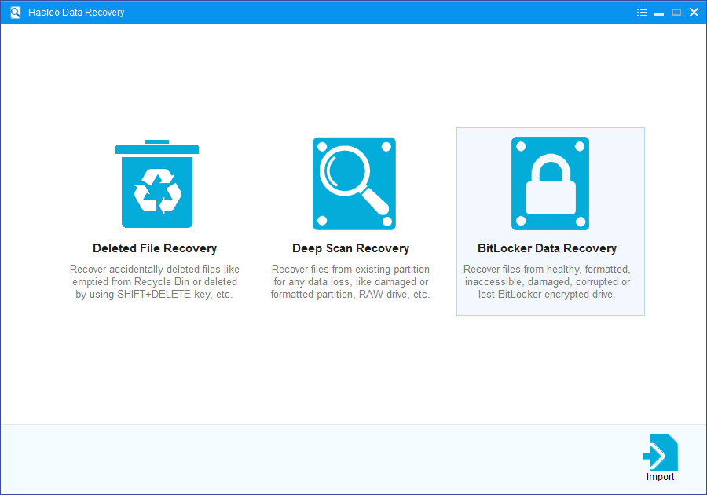Click text 'lost BitLocker encrypted drive.'
Viewport: 707px width, 495px height.
click(x=547, y=295)
